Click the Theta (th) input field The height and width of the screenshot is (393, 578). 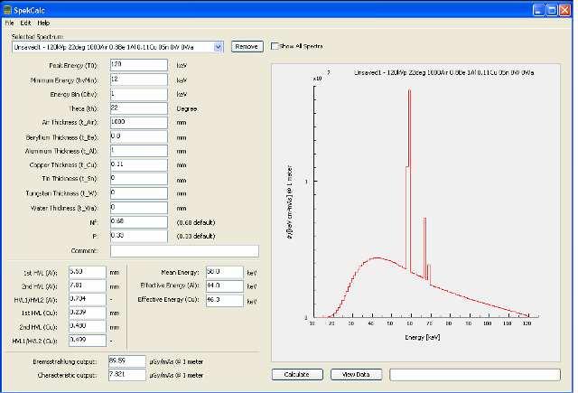pos(139,108)
